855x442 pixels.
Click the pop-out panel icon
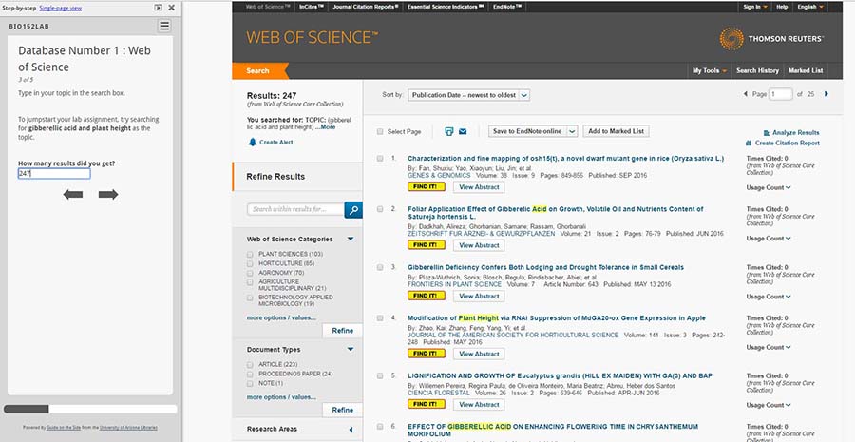pos(158,8)
